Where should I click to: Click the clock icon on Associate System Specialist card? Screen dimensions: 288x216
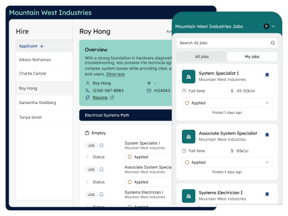pos(184,151)
